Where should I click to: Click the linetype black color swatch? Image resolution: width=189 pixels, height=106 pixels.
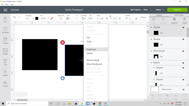pos(37,18)
